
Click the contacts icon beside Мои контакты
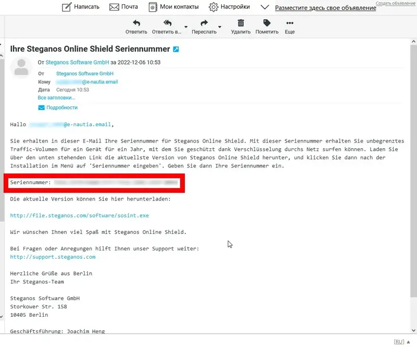152,7
